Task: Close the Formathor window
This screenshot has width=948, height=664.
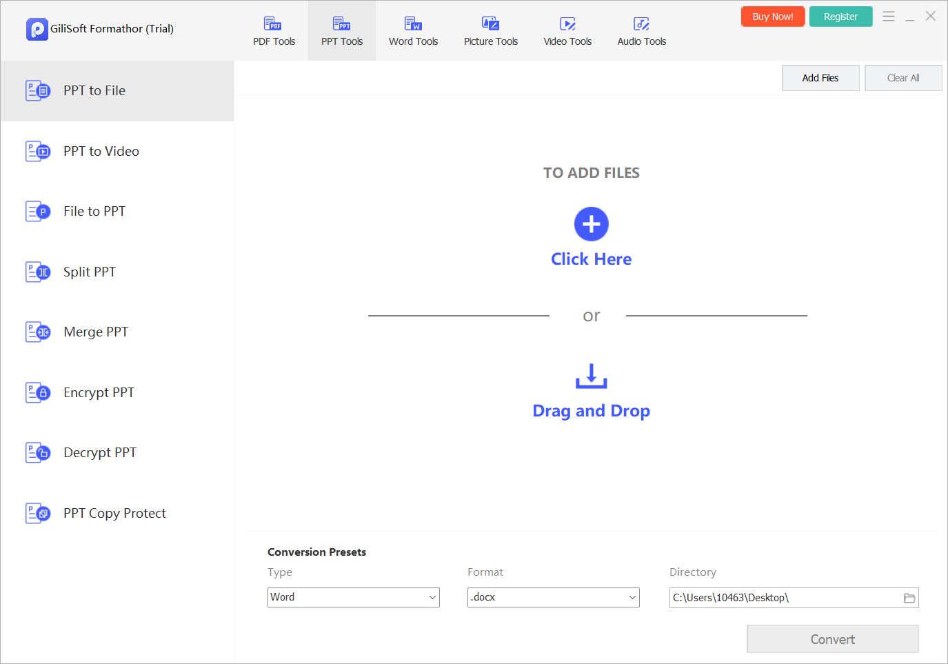Action: pyautogui.click(x=931, y=16)
